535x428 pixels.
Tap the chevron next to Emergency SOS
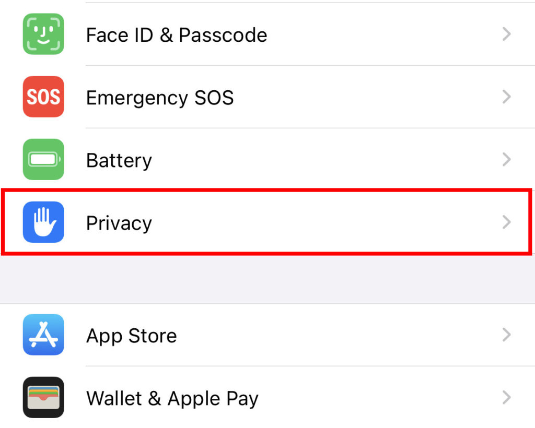(506, 97)
